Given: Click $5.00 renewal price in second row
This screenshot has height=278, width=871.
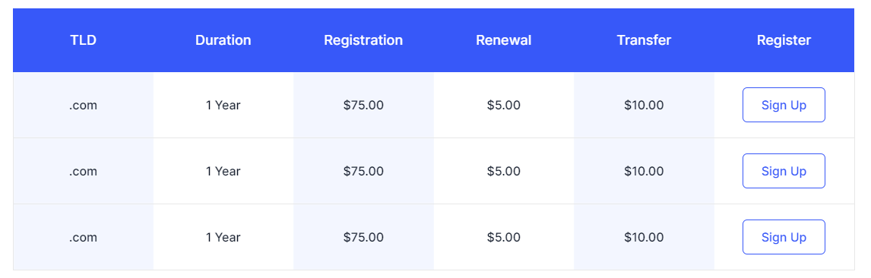Looking at the screenshot, I should pyautogui.click(x=504, y=171).
